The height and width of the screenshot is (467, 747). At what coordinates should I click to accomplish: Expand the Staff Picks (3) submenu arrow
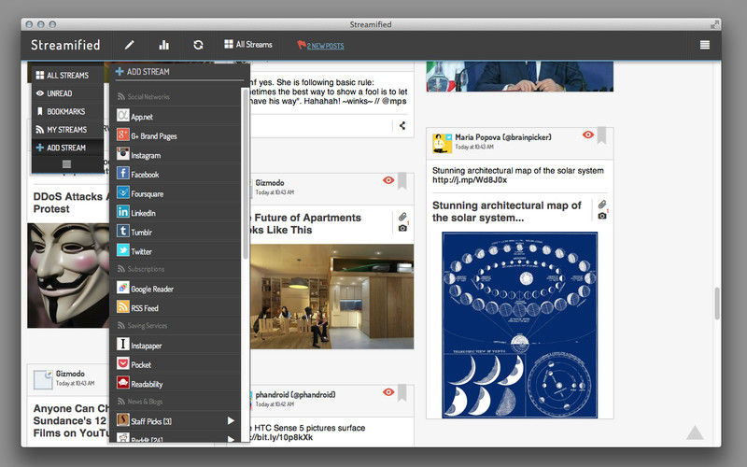(x=231, y=421)
